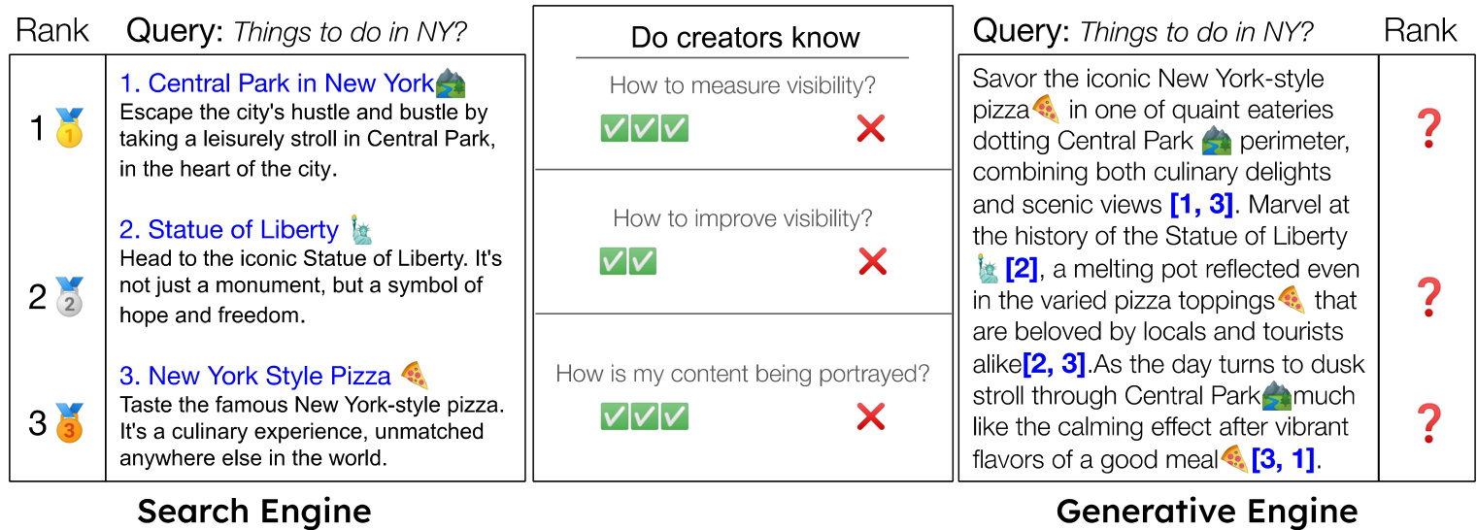Click green checkmarks under 'How to measure visibility?'
This screenshot has height=530, width=1477.
pos(645,128)
